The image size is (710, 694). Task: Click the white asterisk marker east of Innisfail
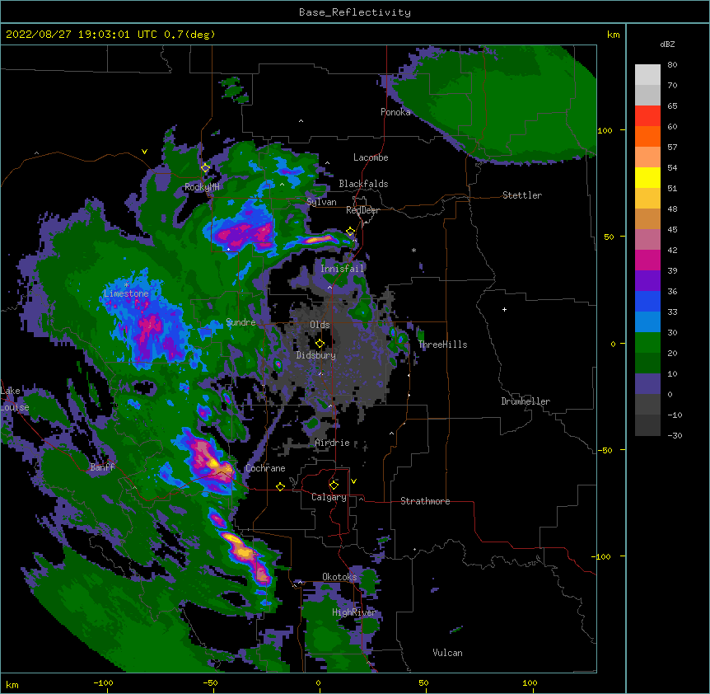pos(413,250)
